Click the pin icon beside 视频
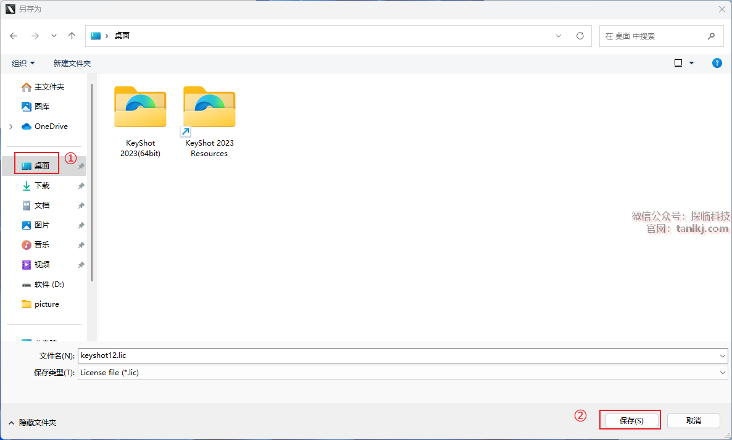The width and height of the screenshot is (732, 440). (x=81, y=265)
